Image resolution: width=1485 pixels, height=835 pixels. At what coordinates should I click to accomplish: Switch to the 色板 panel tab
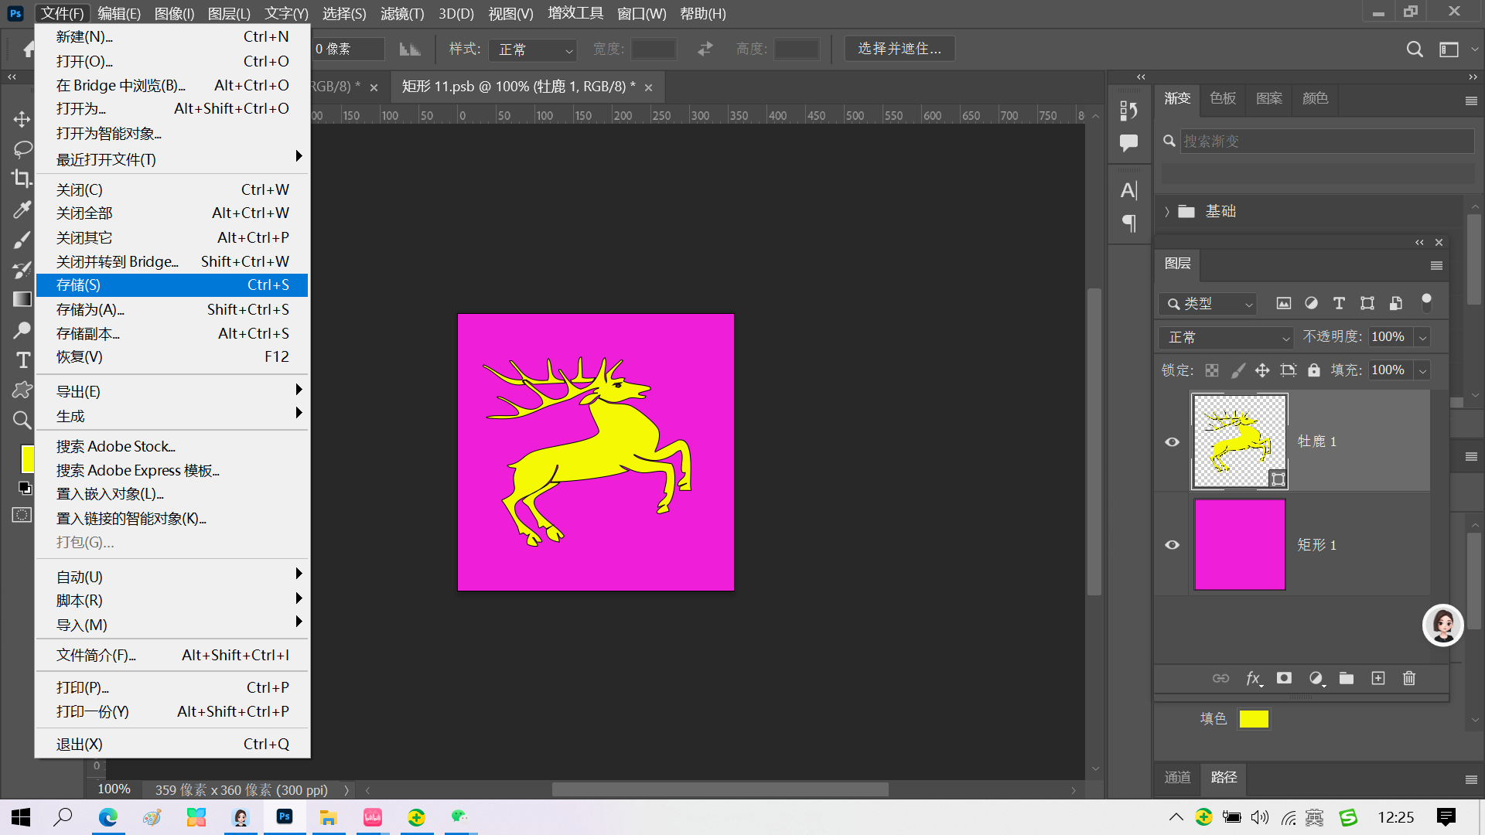tap(1223, 98)
